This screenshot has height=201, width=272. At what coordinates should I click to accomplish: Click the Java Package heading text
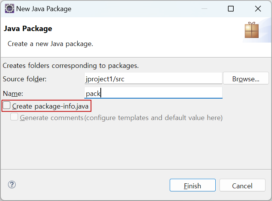28,28
